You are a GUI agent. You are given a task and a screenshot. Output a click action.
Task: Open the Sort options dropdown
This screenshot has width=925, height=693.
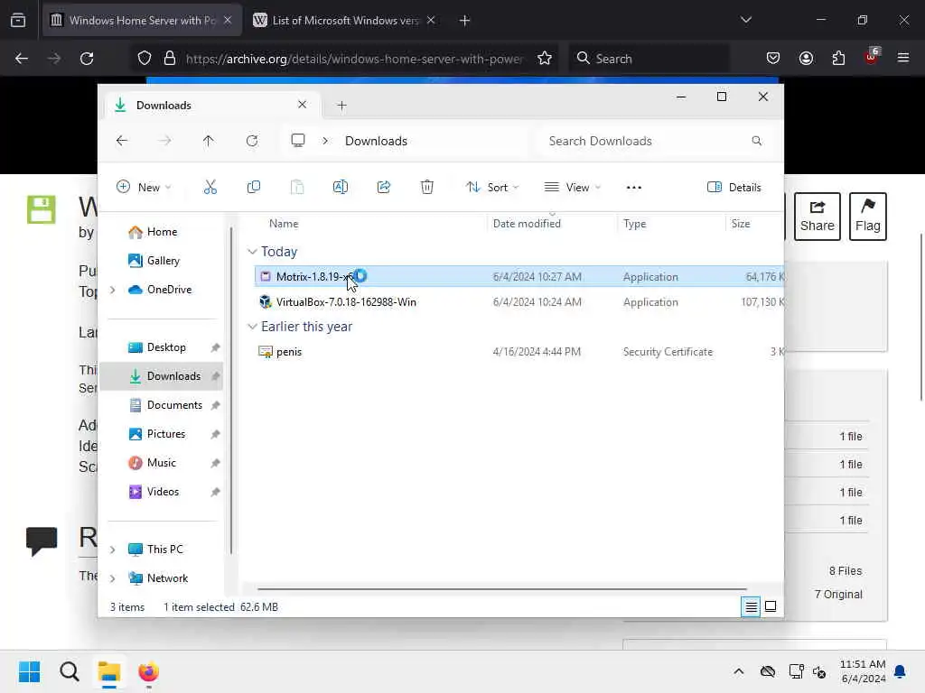(492, 188)
